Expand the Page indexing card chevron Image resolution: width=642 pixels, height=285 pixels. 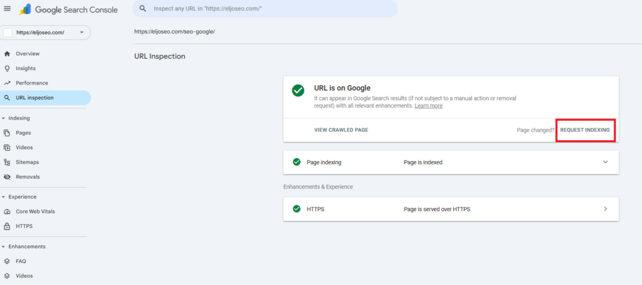(606, 162)
